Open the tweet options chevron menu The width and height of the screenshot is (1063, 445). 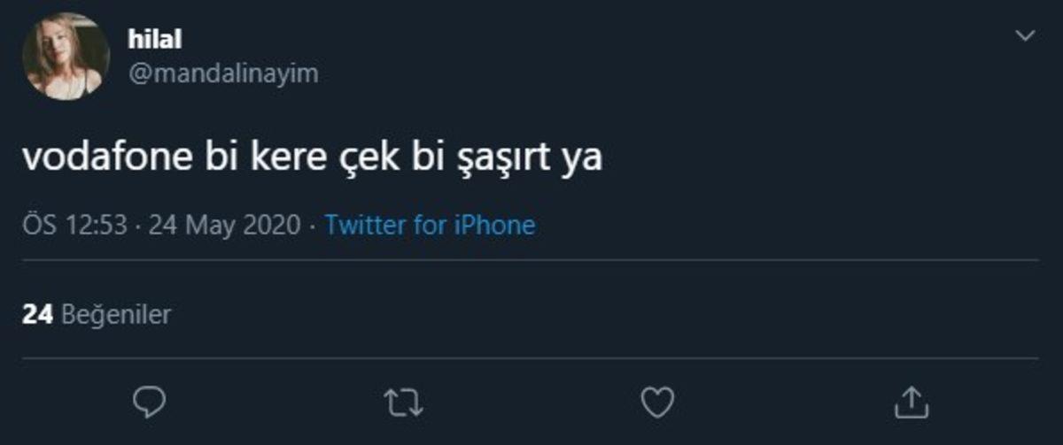pyautogui.click(x=1025, y=36)
